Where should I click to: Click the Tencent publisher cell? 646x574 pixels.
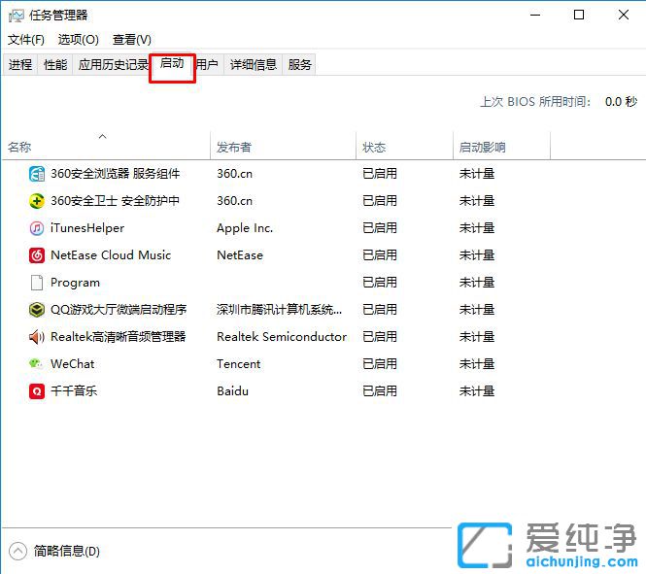coord(239,364)
